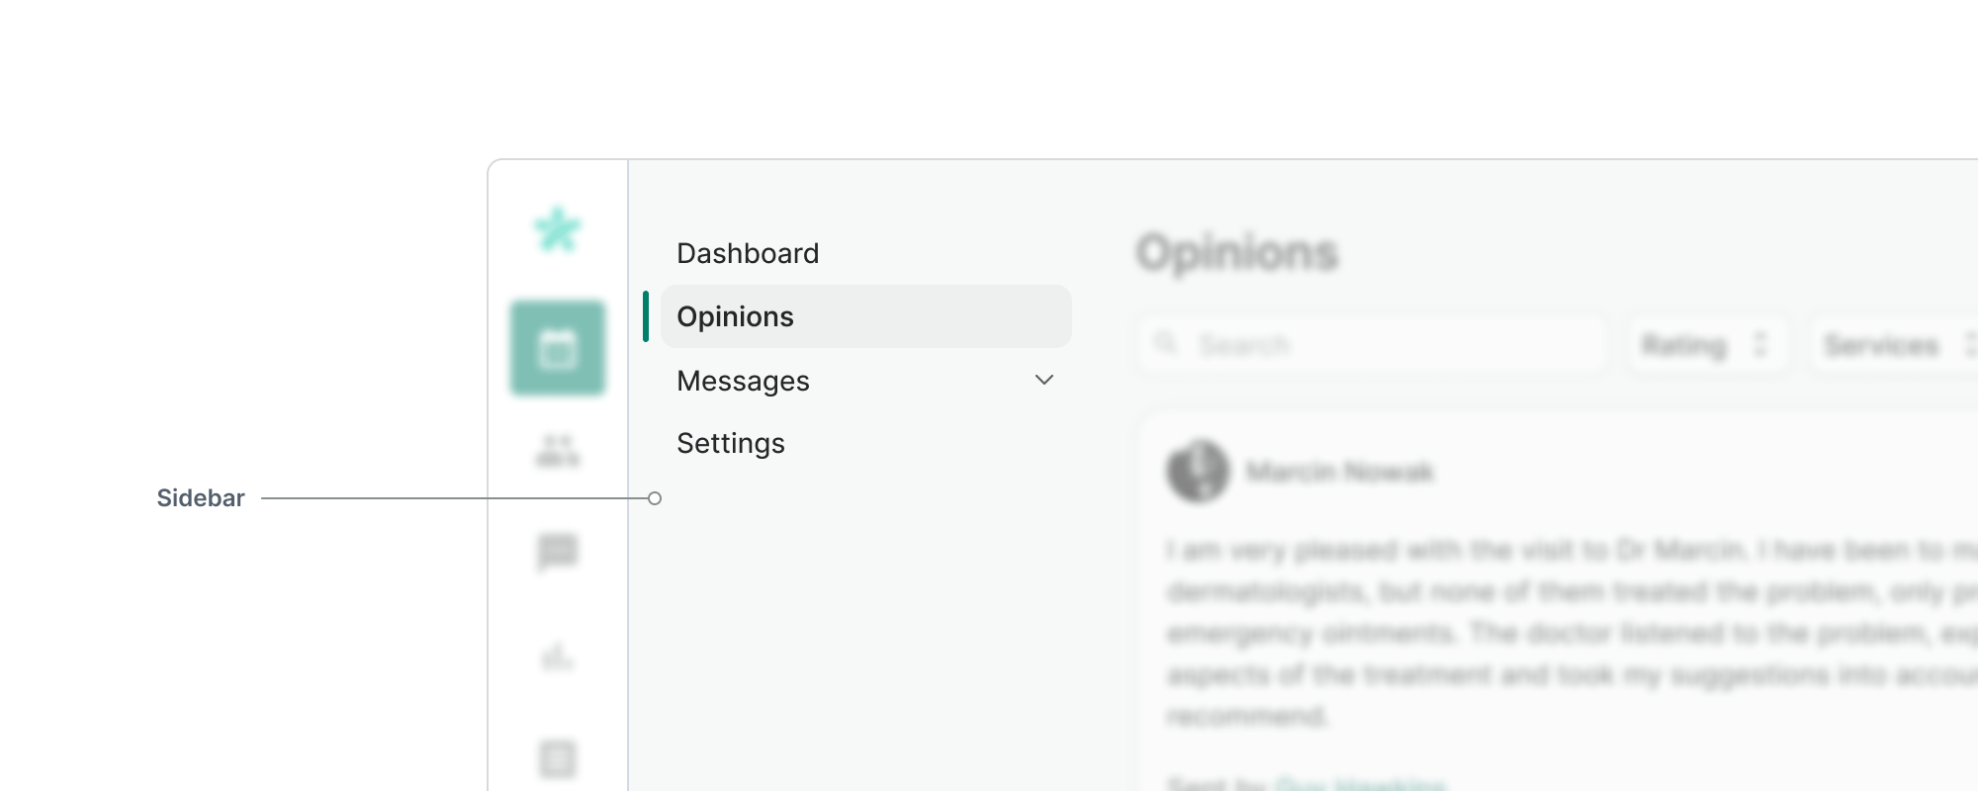Go to Dashboard in the sidebar menu
This screenshot has height=791, width=1978.
click(x=748, y=254)
